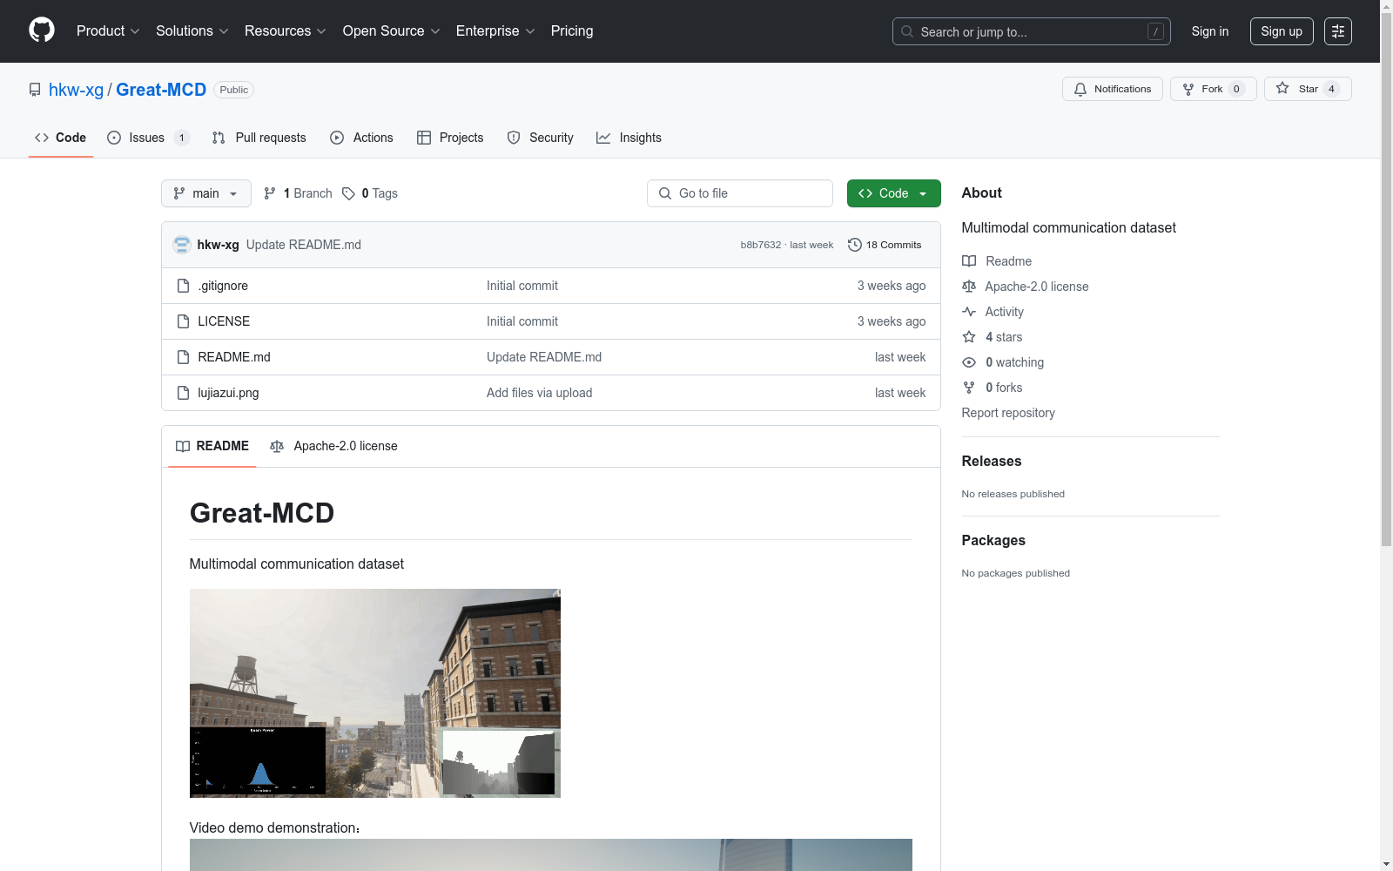Click the Report repository link
The height and width of the screenshot is (871, 1393).
[x=1008, y=413]
